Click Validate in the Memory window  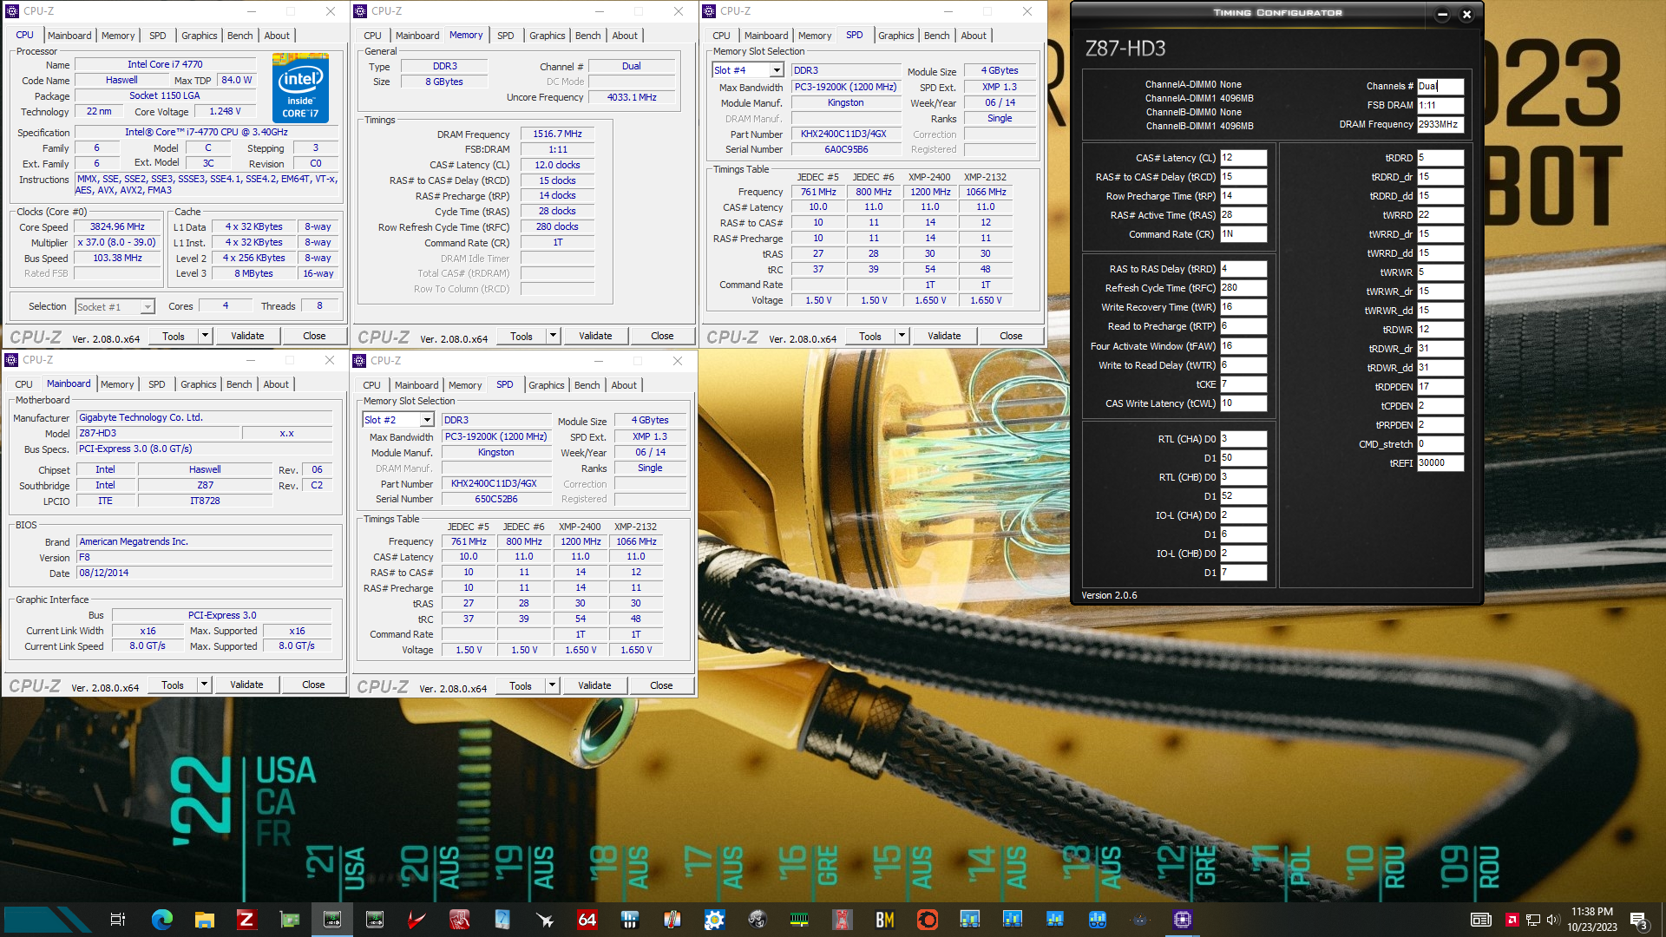tap(595, 336)
